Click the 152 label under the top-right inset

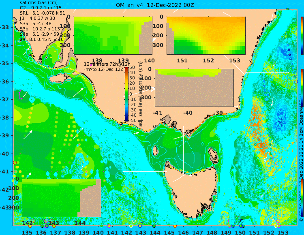tap(208, 60)
